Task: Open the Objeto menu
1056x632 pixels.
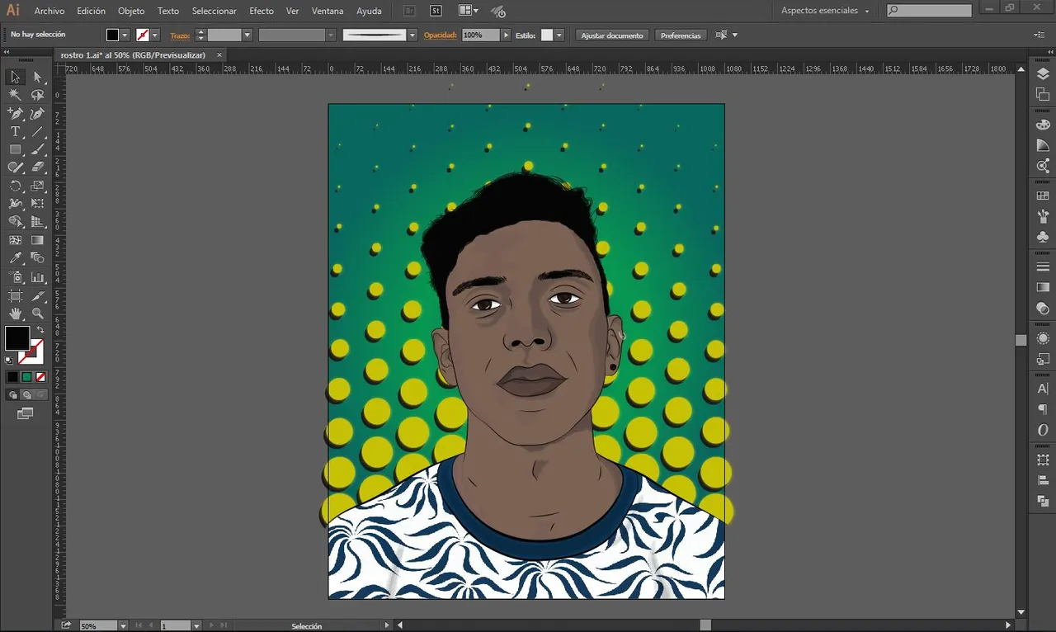Action: 131,11
